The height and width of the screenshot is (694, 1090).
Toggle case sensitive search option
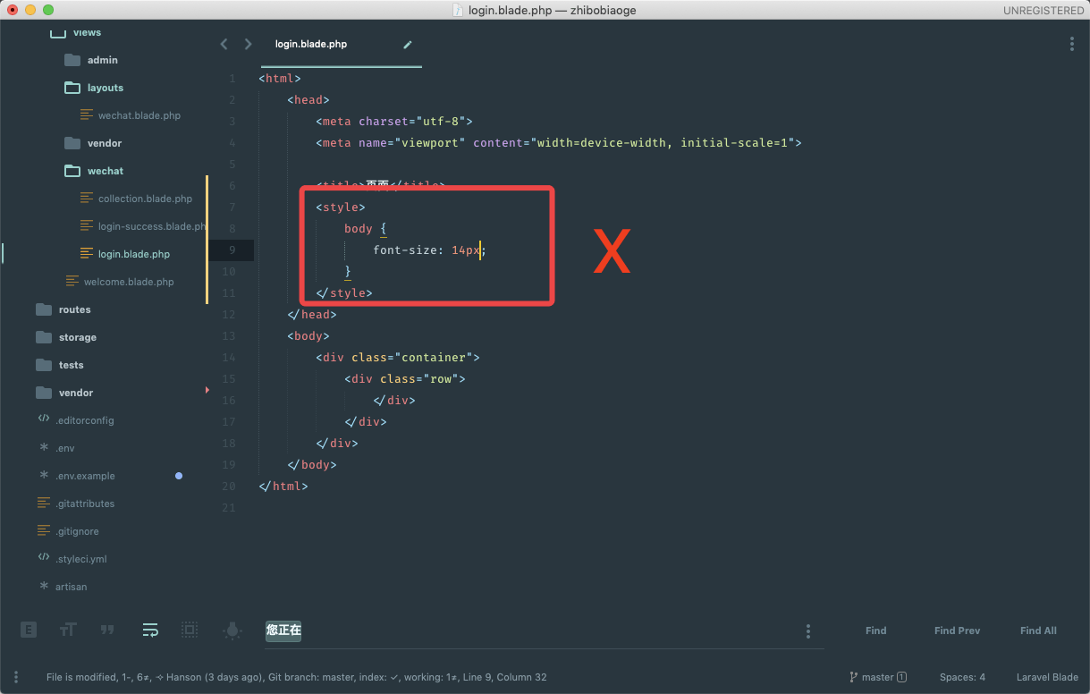(68, 631)
